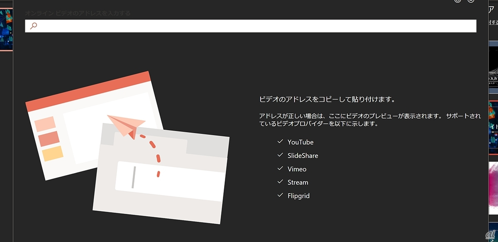The width and height of the screenshot is (498, 242).
Task: Select the slide thumbnail in the left panel
Action: tap(6, 29)
